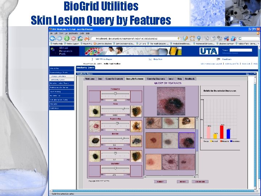The width and height of the screenshot is (261, 196).
Task: Open the VRP White Paper link
Action: 104,59
